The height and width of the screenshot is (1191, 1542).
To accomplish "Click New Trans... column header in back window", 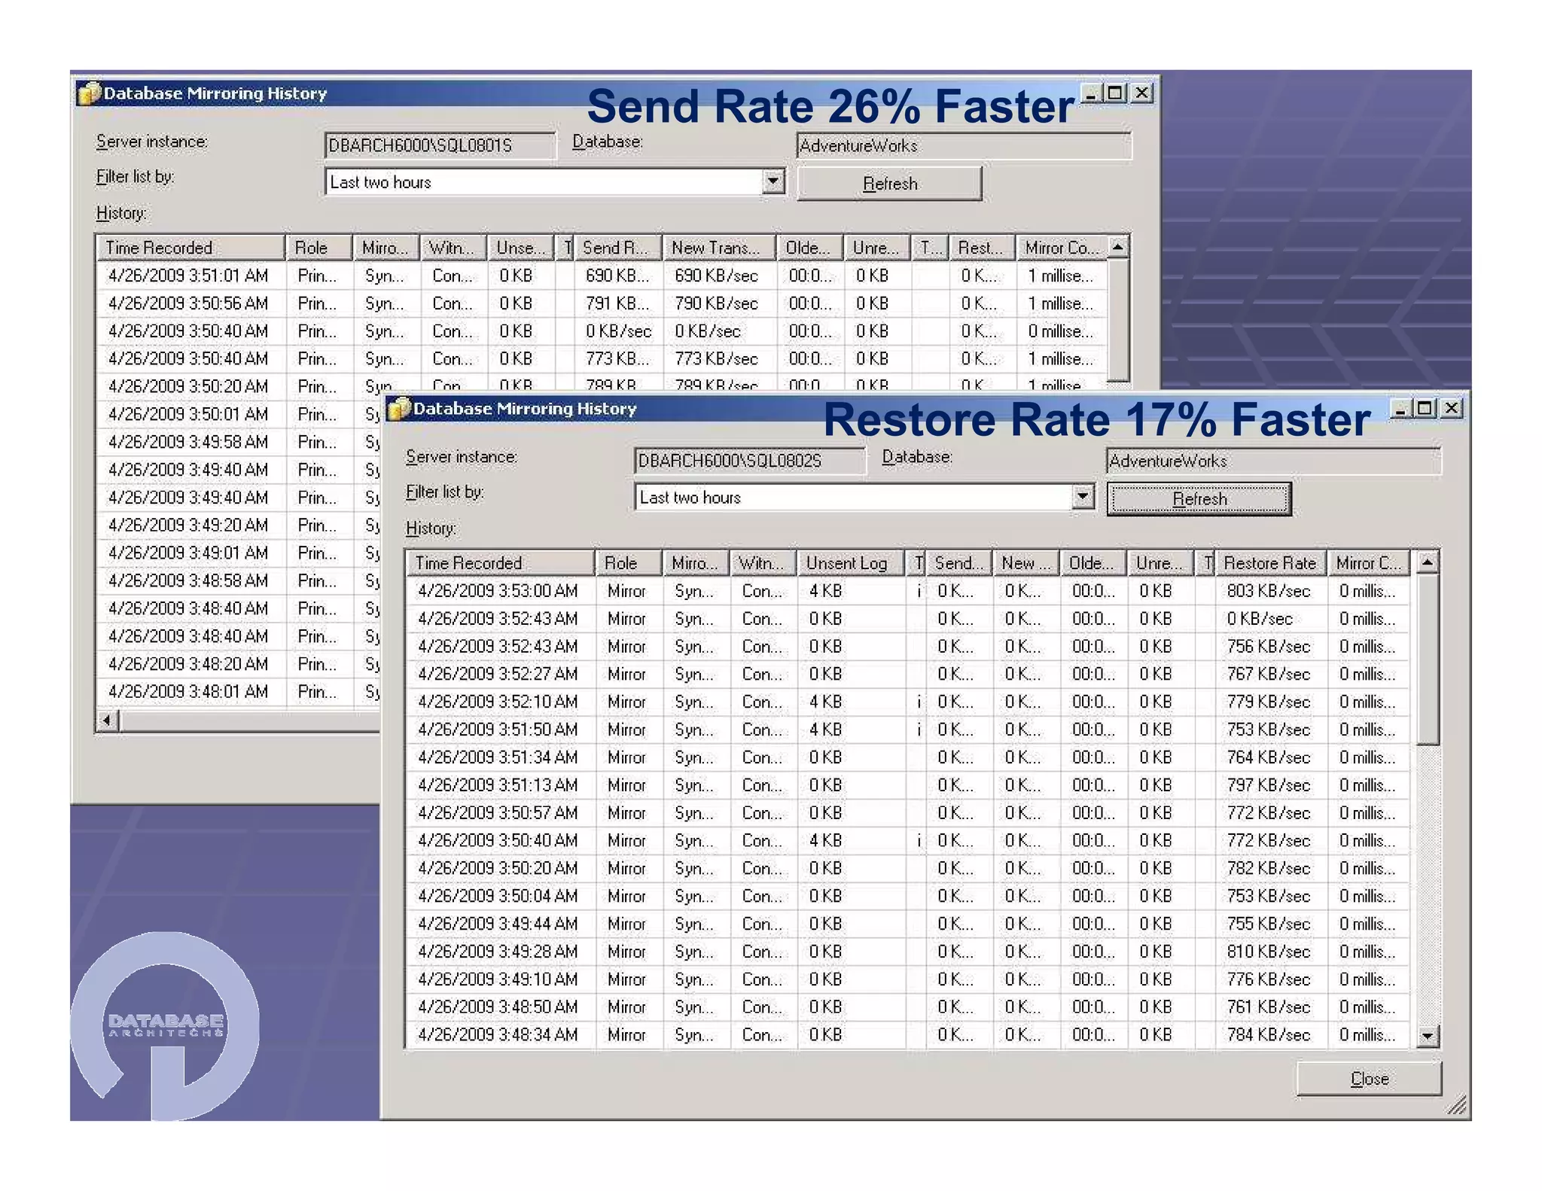I will (719, 248).
